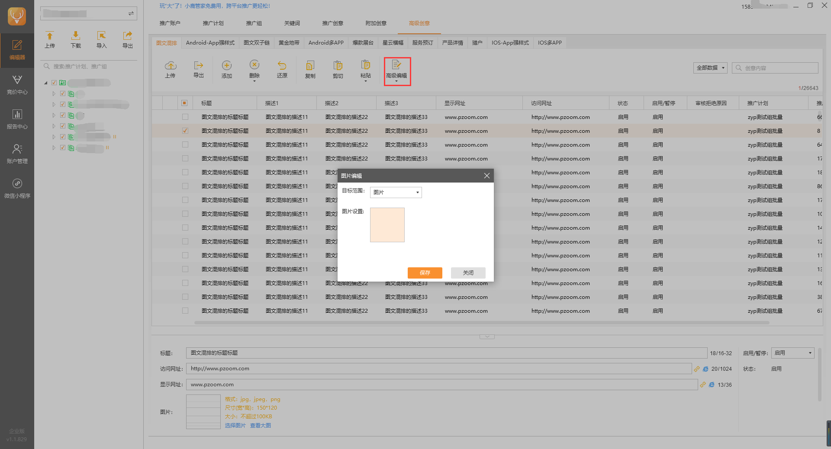Click 上传 upload in left panel
The height and width of the screenshot is (449, 831).
(x=50, y=40)
